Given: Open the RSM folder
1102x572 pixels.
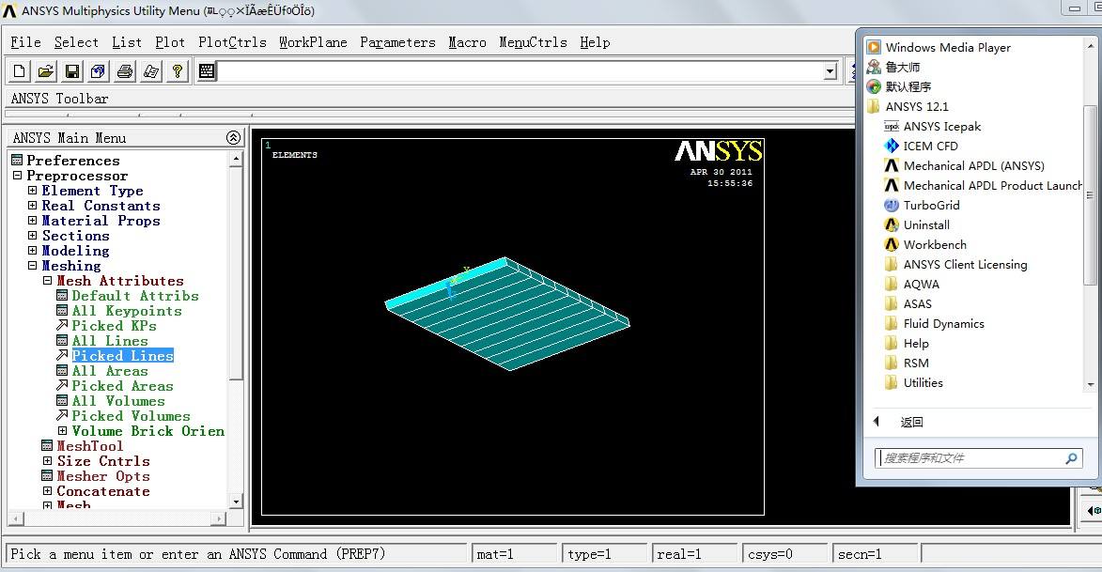Looking at the screenshot, I should tap(916, 363).
